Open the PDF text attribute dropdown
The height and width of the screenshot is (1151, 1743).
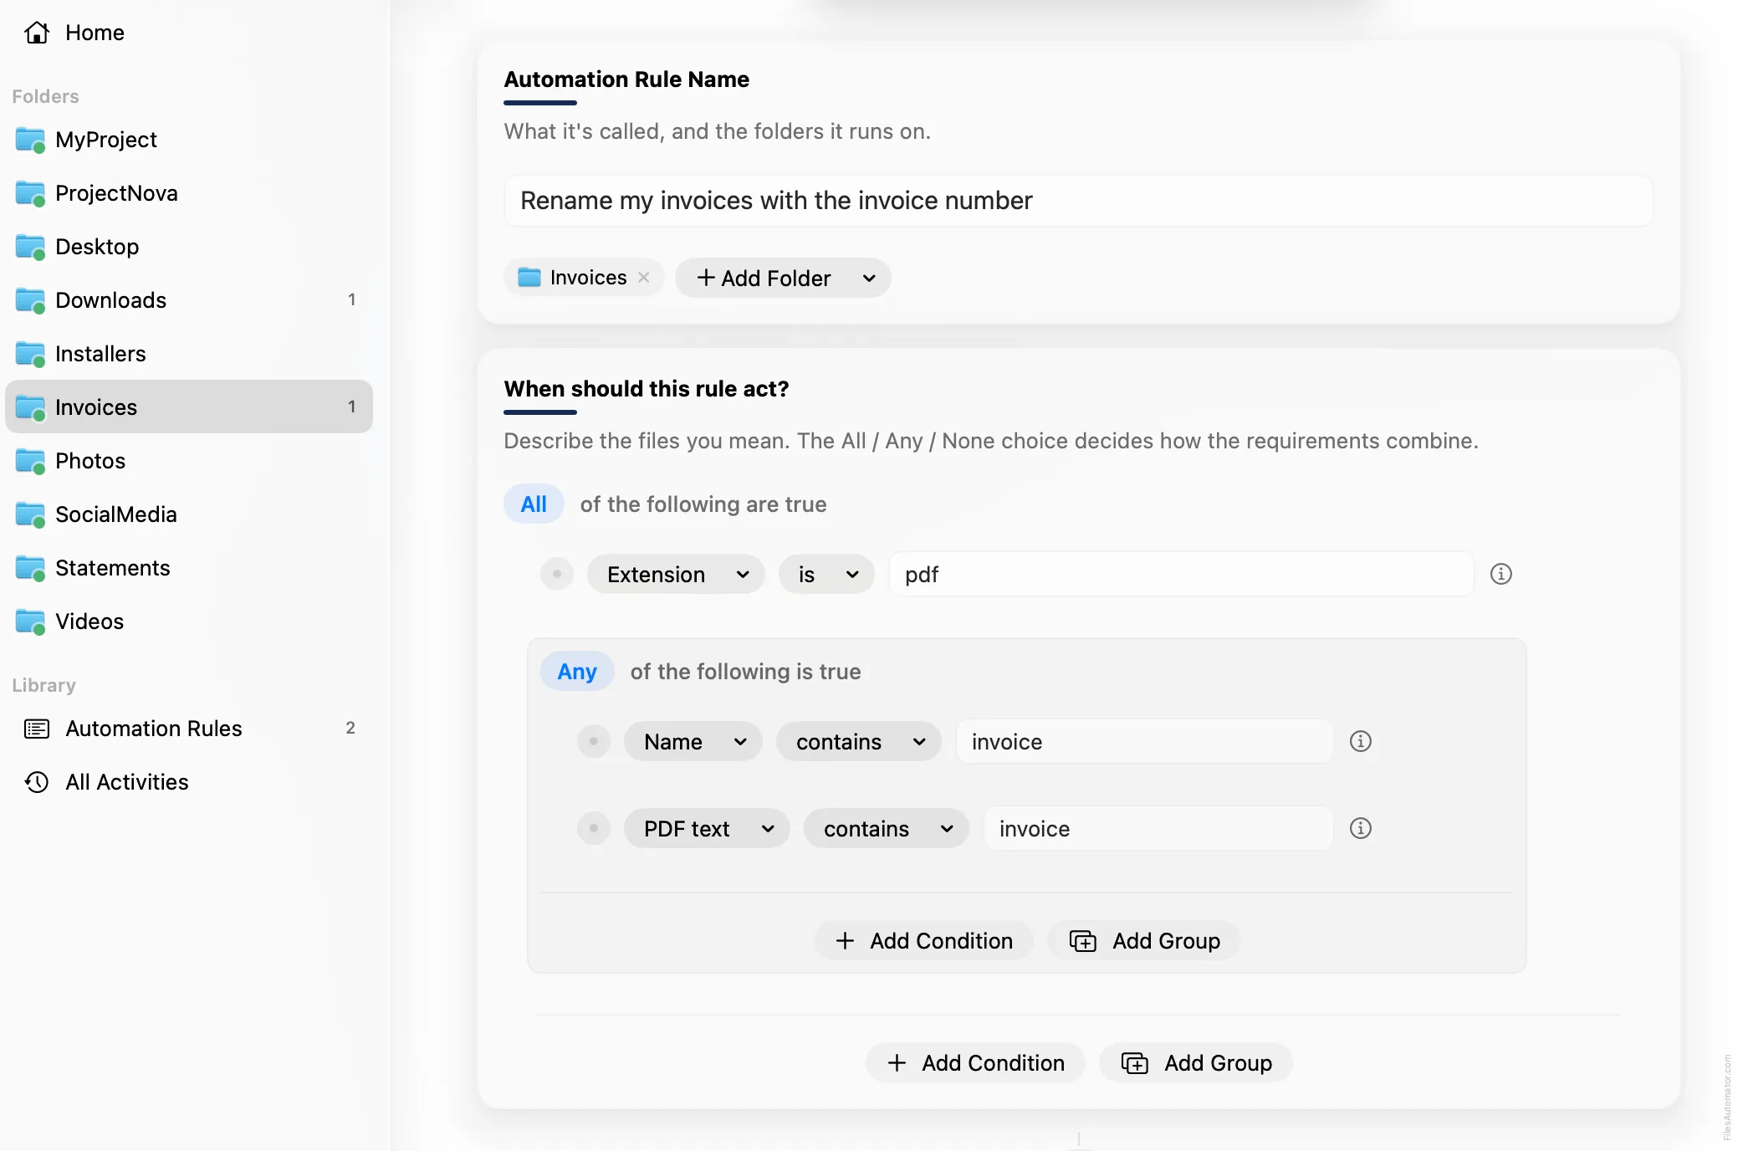(707, 829)
